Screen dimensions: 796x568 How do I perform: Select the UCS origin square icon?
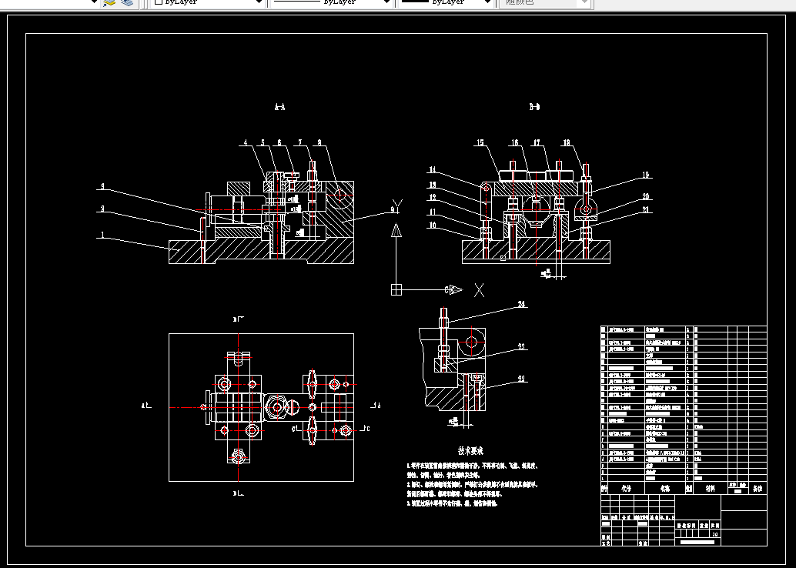pos(396,290)
